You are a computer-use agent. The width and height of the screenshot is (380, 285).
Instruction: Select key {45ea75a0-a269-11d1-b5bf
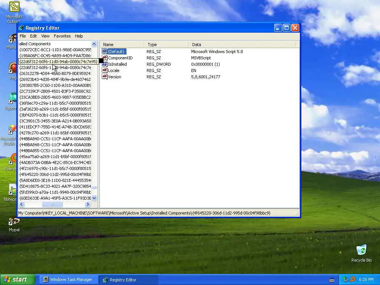[55, 157]
